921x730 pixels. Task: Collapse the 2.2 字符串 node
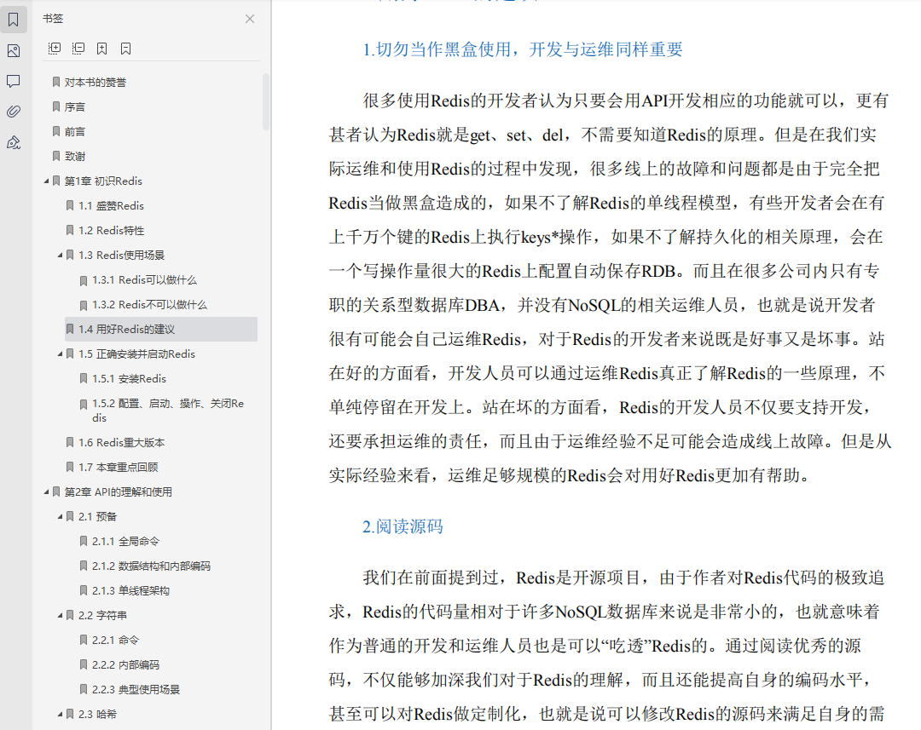pos(60,616)
